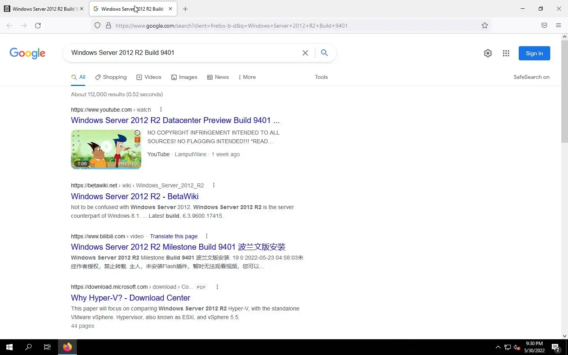Open the Google apps grid
This screenshot has height=355, width=568.
coord(506,53)
